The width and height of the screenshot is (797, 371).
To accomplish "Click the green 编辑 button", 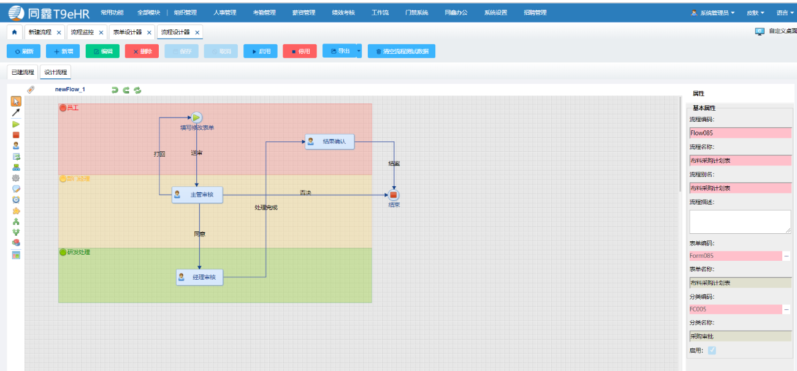I will 102,51.
